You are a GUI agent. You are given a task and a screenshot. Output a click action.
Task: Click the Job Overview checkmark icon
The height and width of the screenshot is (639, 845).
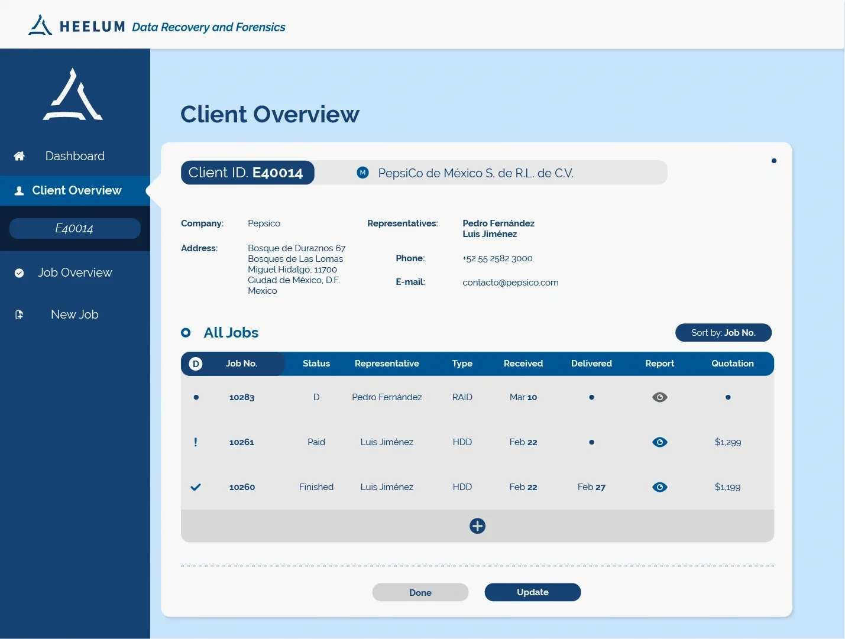point(20,273)
